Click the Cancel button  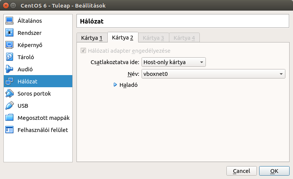[241, 171]
